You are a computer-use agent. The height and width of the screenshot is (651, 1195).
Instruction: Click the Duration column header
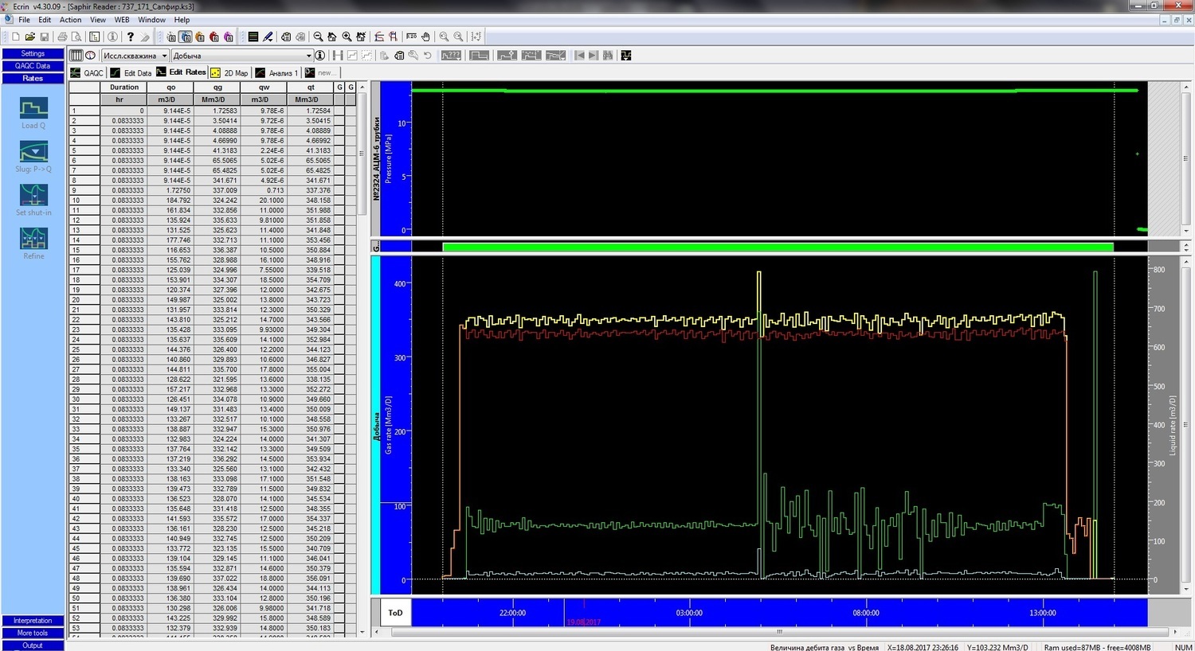click(124, 88)
